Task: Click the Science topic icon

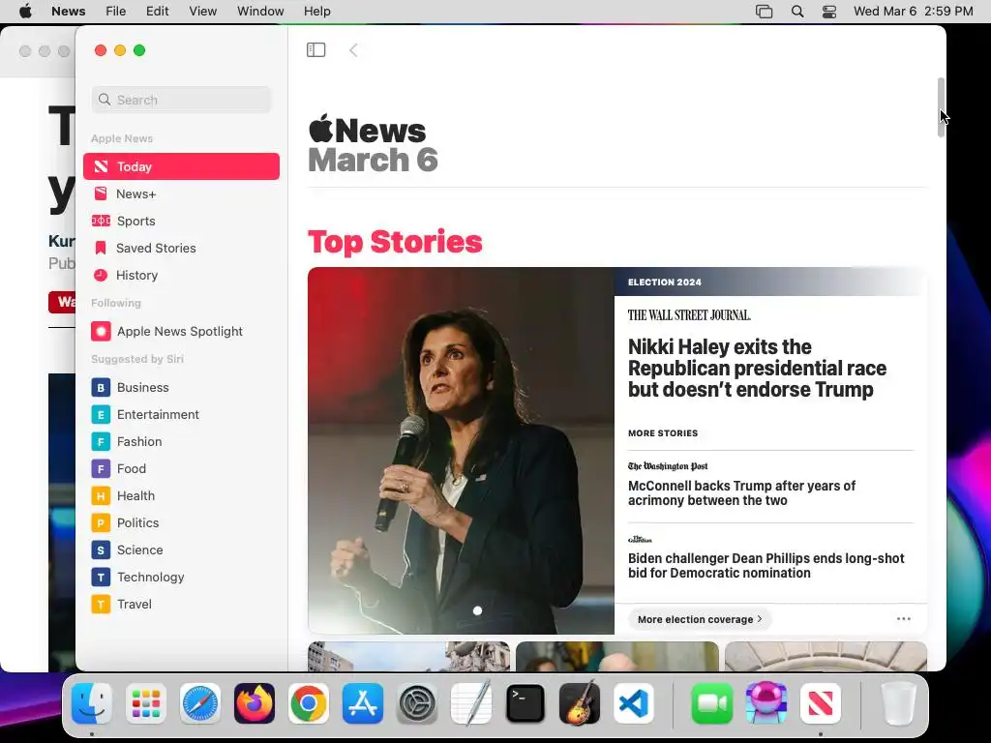Action: [101, 550]
